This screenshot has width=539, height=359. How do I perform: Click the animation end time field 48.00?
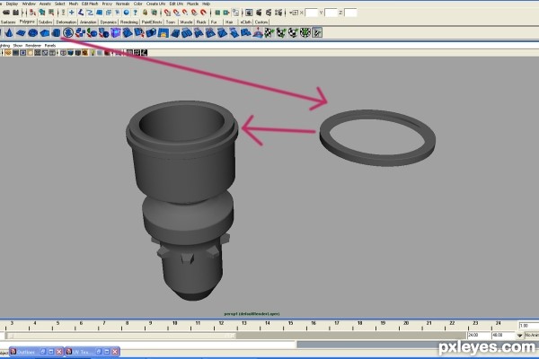(501, 335)
